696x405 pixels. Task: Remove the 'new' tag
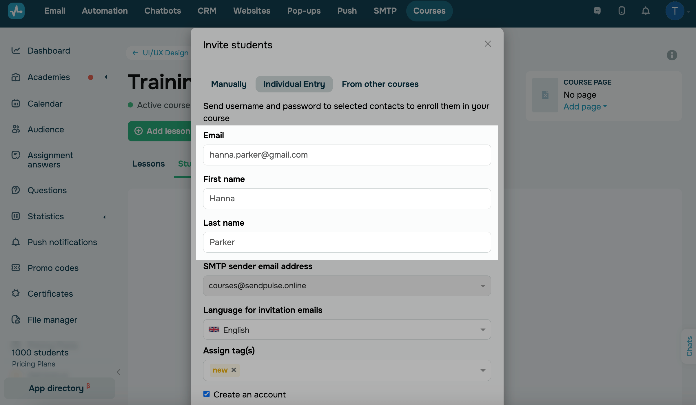click(234, 370)
